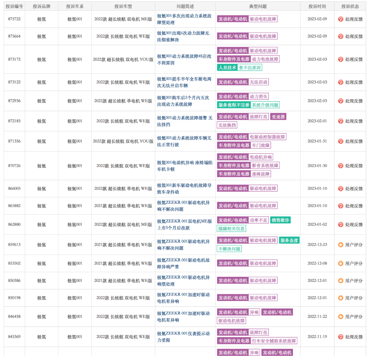
Task: Click 典型问题 column header
Action: point(258,6)
